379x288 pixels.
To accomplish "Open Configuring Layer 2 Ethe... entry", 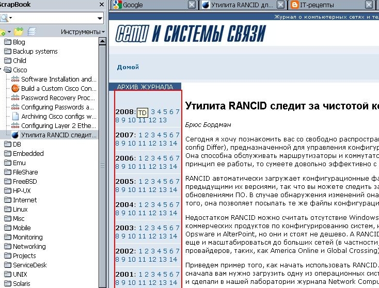I will [58, 125].
